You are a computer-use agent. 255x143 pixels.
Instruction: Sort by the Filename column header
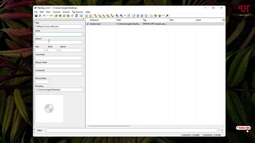click(x=94, y=20)
